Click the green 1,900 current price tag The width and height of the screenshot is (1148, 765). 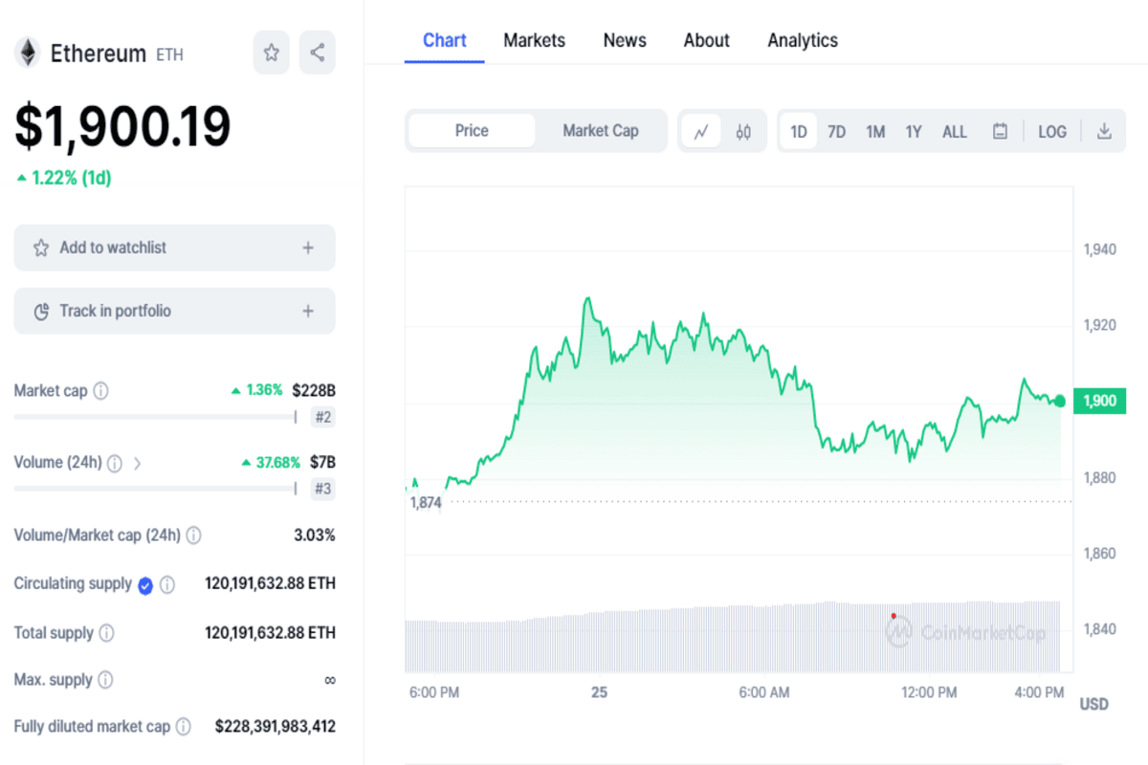pos(1099,401)
